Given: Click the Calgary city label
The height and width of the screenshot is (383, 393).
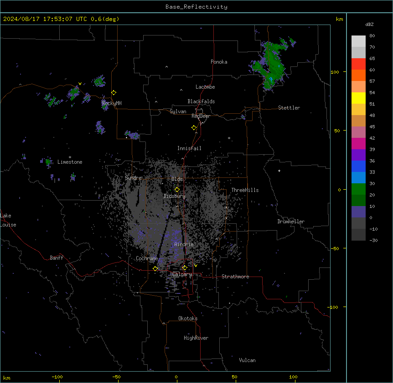Looking at the screenshot, I should (x=182, y=274).
